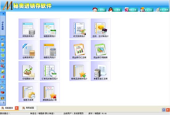170x115 pixels.
Task: Open 订单完成情况统计 order completion tile
Action: pyautogui.click(x=50, y=71)
